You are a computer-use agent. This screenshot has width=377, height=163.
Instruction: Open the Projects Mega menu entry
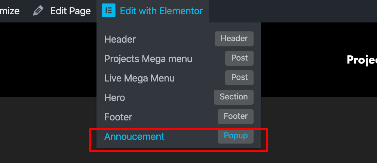click(148, 59)
